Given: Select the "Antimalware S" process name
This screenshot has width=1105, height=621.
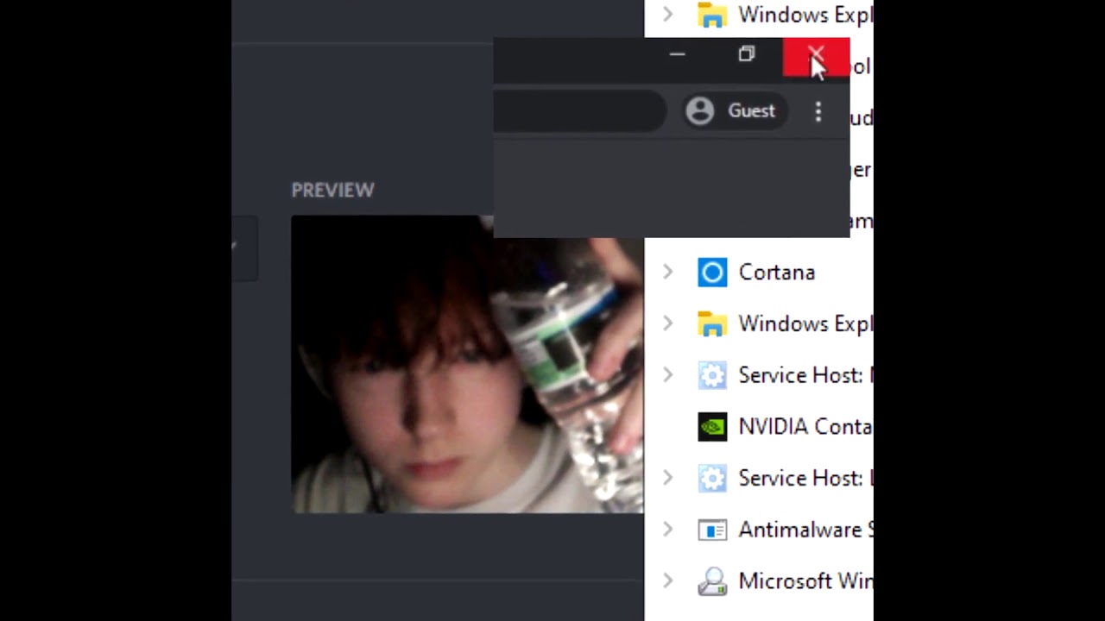Looking at the screenshot, I should (805, 530).
